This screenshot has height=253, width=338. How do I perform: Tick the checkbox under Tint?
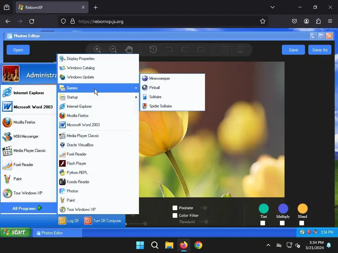[262, 223]
